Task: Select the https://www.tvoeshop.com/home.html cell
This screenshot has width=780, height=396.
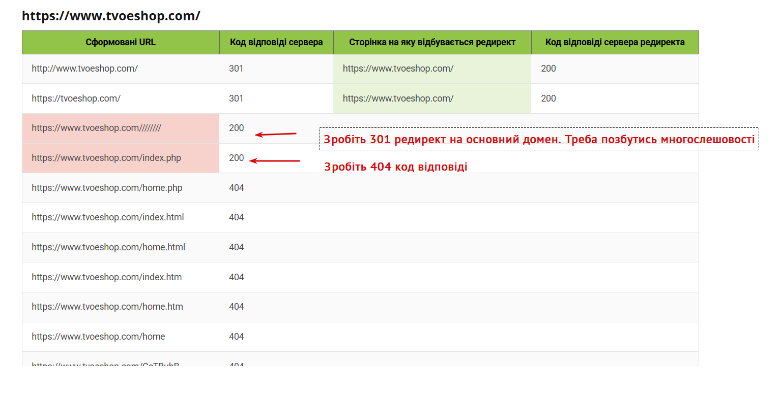Action: pyautogui.click(x=121, y=247)
